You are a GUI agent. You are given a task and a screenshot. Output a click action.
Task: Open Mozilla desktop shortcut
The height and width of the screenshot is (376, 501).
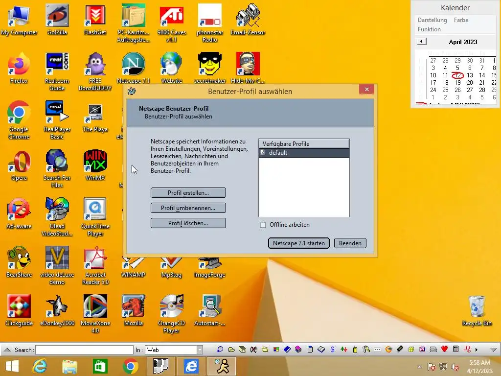tap(133, 310)
